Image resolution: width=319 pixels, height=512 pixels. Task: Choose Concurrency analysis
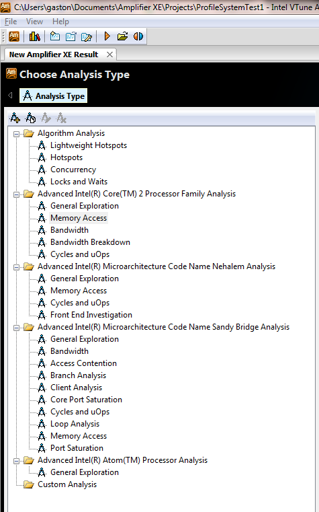point(73,170)
